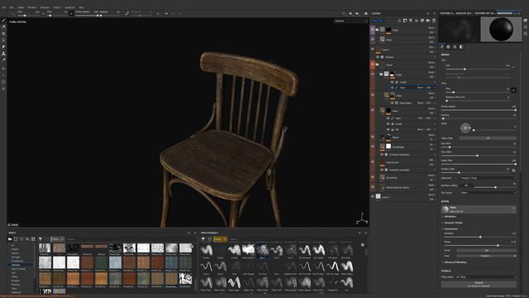This screenshot has width=529, height=298.
Task: Toggle visibility of the Wood folder layer
Action: [373, 65]
